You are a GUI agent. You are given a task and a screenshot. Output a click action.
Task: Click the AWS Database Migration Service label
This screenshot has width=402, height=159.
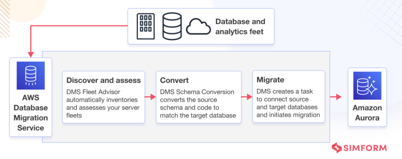(31, 113)
